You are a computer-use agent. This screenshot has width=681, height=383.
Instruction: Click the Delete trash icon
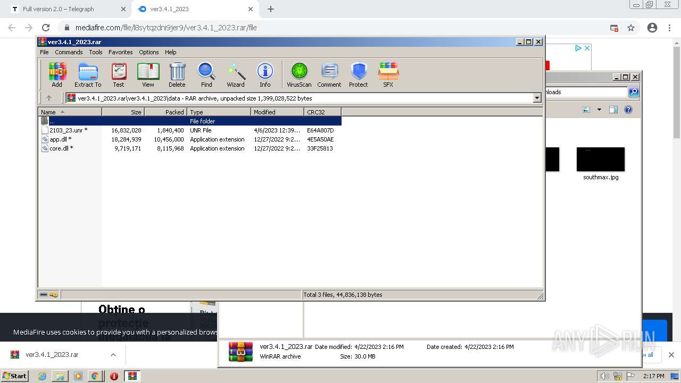(x=177, y=74)
